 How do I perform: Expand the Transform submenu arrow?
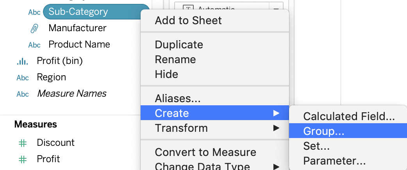[x=276, y=128]
